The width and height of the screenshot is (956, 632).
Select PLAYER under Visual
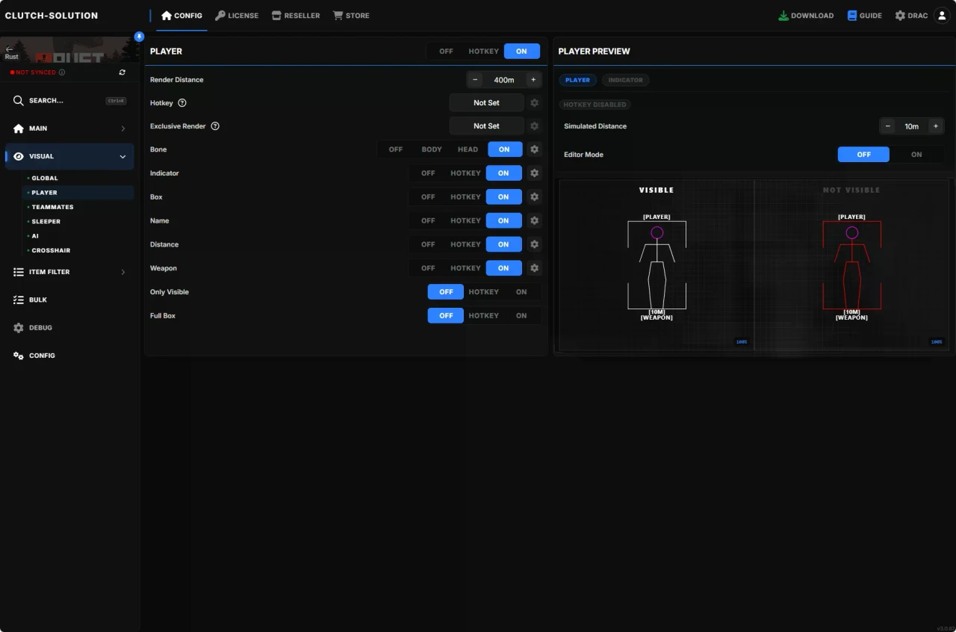click(x=77, y=193)
